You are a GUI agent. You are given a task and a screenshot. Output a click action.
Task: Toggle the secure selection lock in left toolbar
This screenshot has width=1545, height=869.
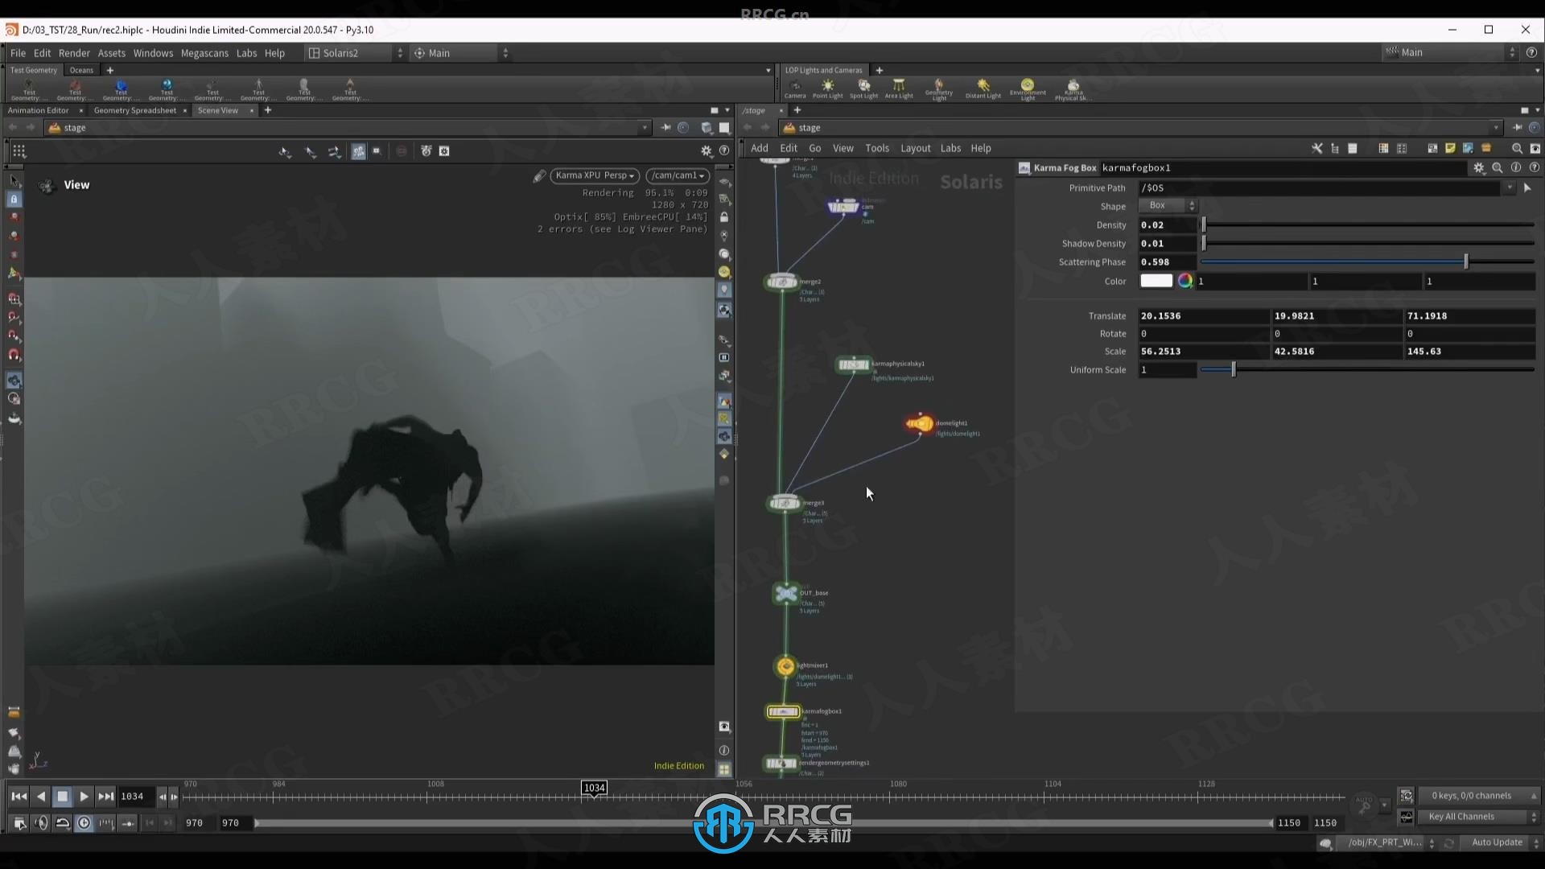(14, 199)
